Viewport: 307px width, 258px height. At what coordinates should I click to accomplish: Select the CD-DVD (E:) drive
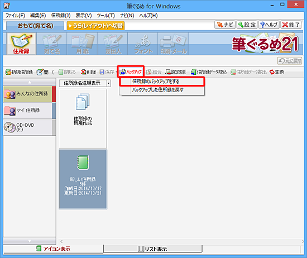(x=28, y=127)
